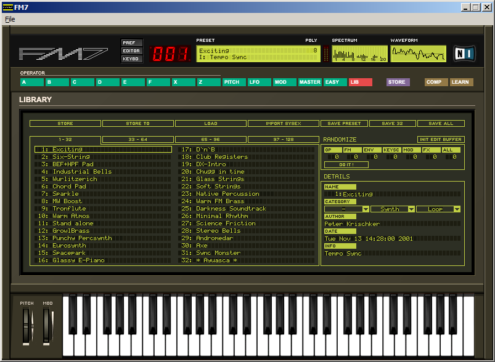The height and width of the screenshot is (362, 495).
Task: Switch to the EASY page
Action: pyautogui.click(x=335, y=82)
